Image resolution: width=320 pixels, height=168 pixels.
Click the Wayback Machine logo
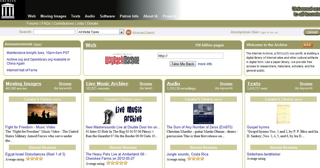pos(122,59)
